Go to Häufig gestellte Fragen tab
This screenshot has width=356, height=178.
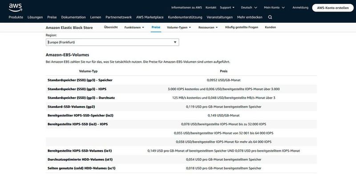[x=242, y=27]
